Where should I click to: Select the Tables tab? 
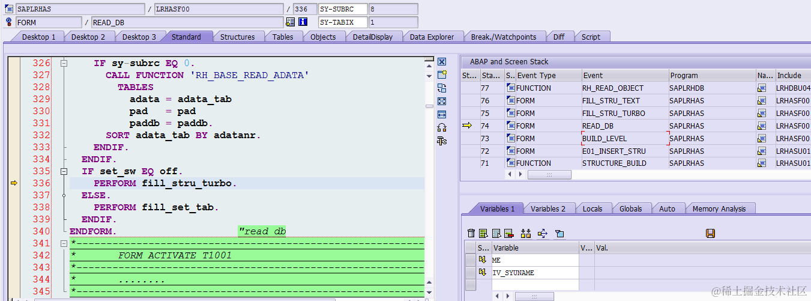point(283,37)
